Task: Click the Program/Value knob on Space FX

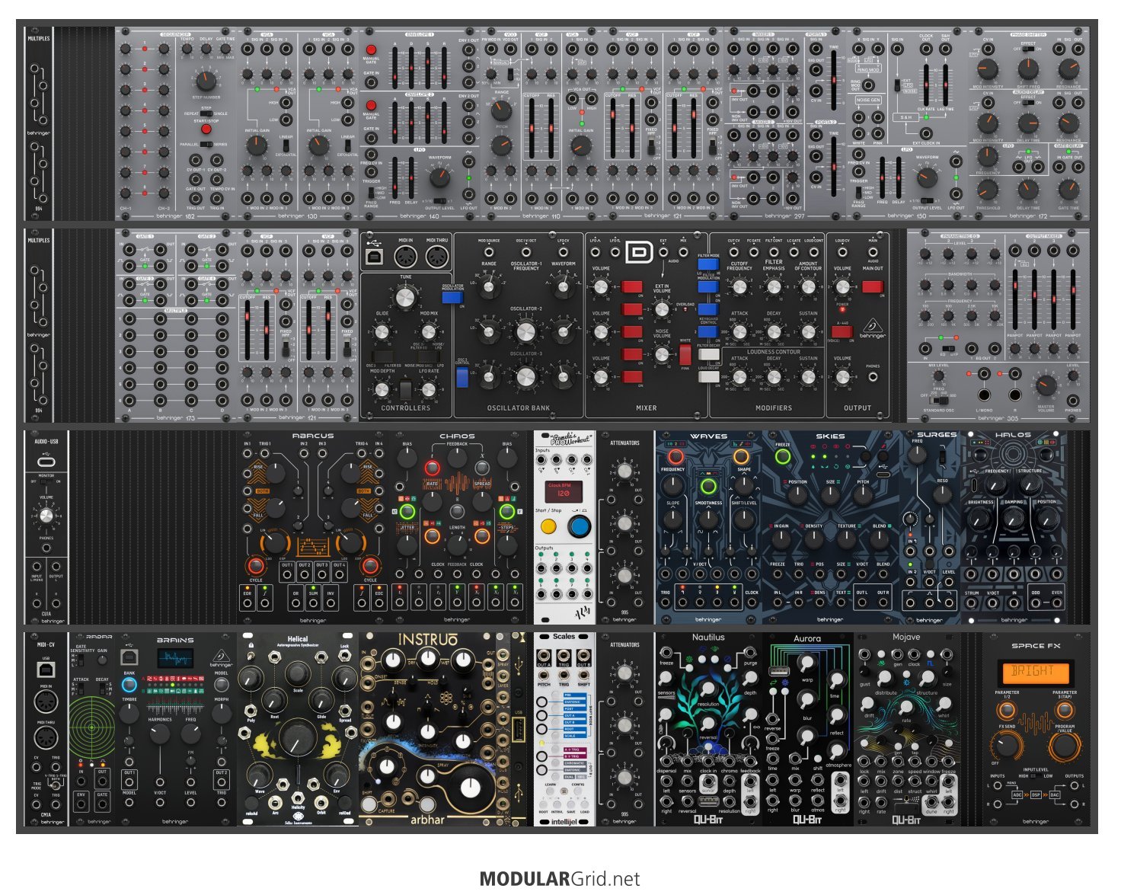Action: (1064, 746)
